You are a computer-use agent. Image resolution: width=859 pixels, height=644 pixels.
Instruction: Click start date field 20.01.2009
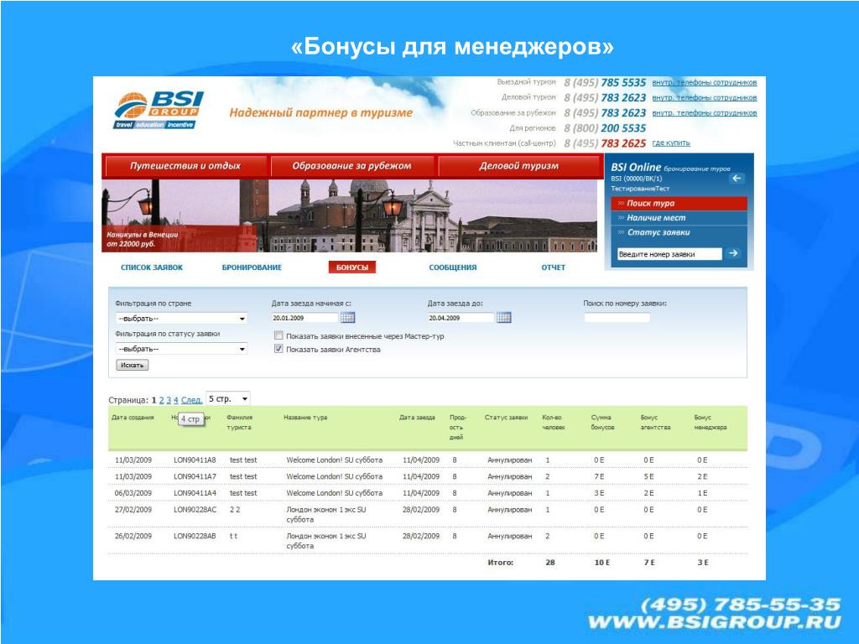tap(305, 318)
